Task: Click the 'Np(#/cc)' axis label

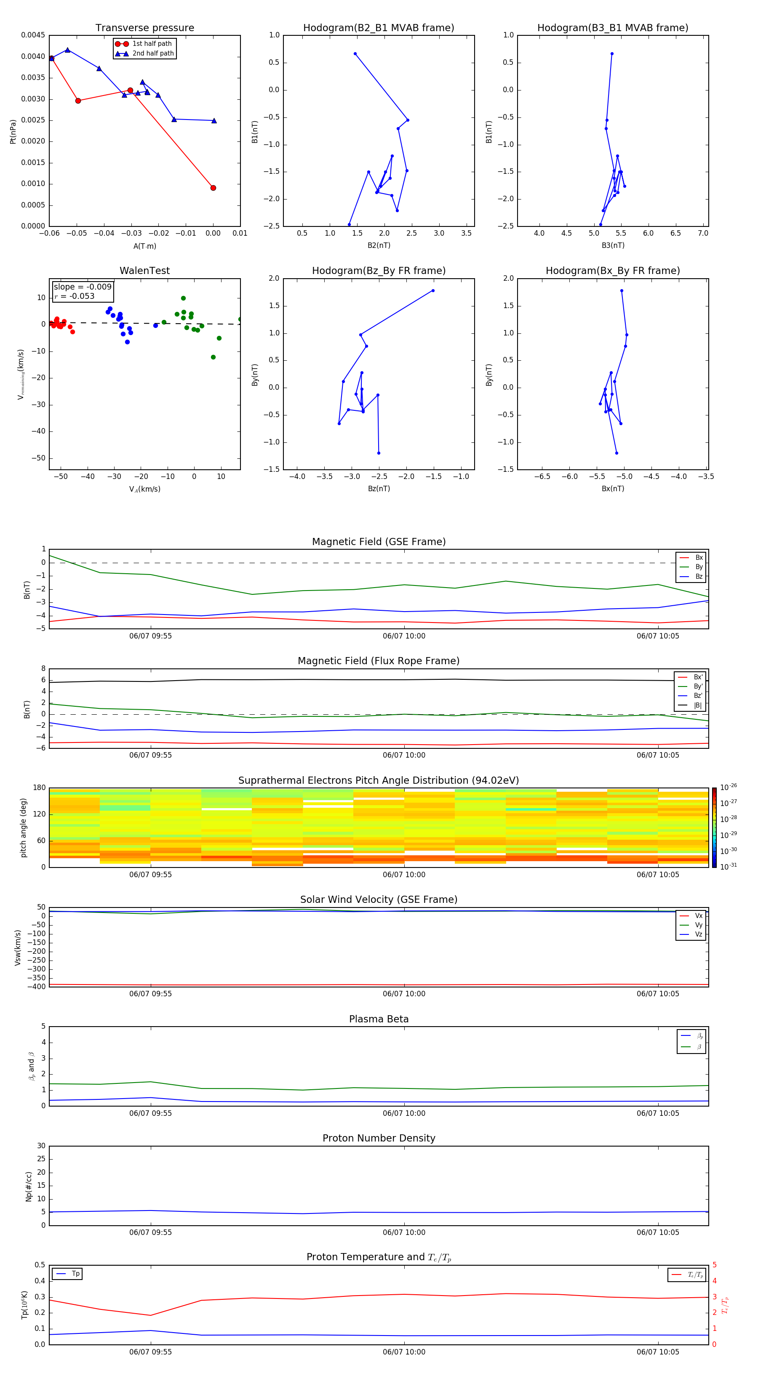Action: (x=29, y=1186)
